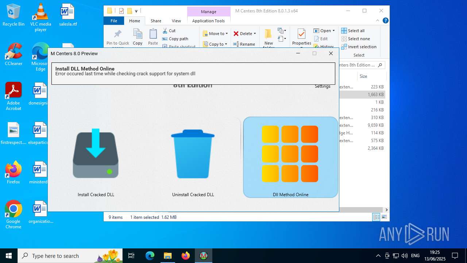The height and width of the screenshot is (263, 467).
Task: Open the Application Tools tab
Action: point(208,21)
